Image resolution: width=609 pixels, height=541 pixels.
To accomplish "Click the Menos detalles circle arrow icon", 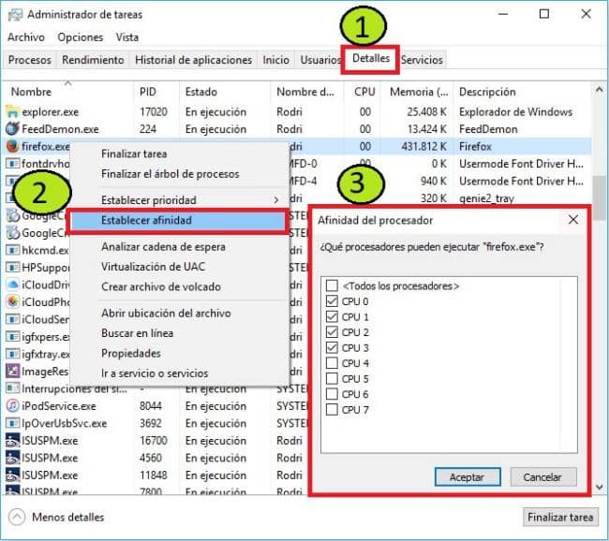I will (x=17, y=517).
